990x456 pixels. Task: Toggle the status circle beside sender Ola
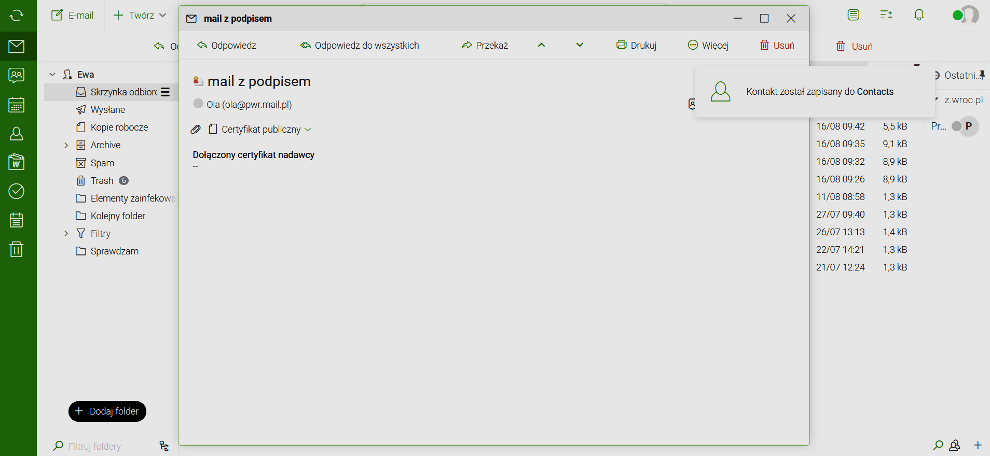pyautogui.click(x=198, y=104)
